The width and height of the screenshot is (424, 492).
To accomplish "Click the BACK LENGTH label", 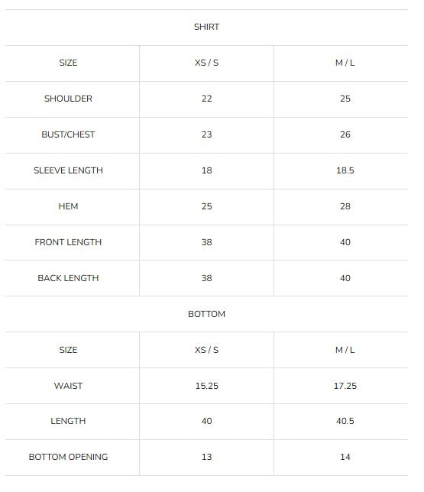I will 68,278.
